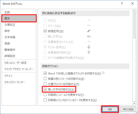Click the paragraph mark symbol icon
The height and width of the screenshot is (114, 138).
coord(89,31)
